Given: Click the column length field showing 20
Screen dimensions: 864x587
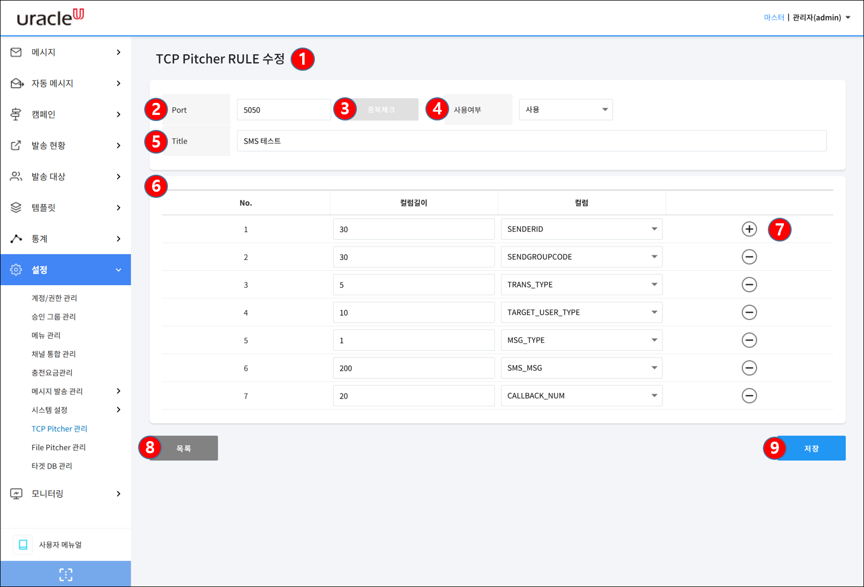Looking at the screenshot, I should click(414, 396).
